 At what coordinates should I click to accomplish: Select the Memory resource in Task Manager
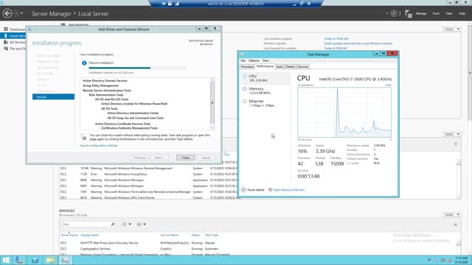pyautogui.click(x=265, y=91)
